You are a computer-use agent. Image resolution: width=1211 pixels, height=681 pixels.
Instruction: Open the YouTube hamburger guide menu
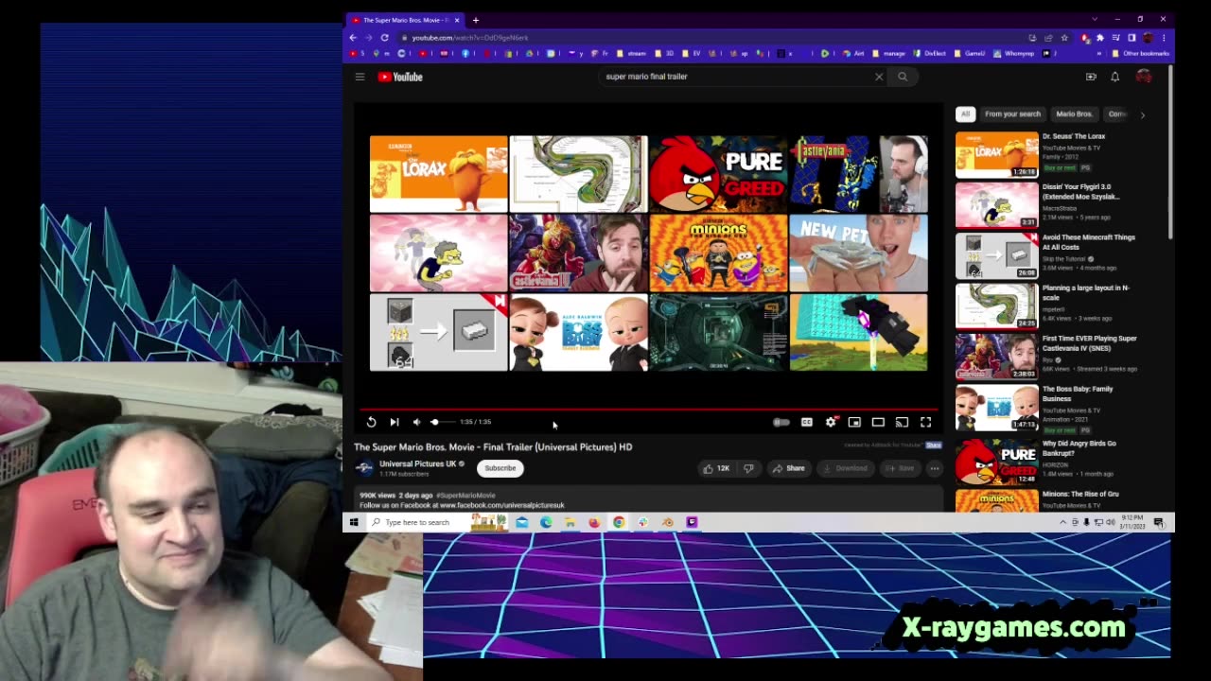360,77
